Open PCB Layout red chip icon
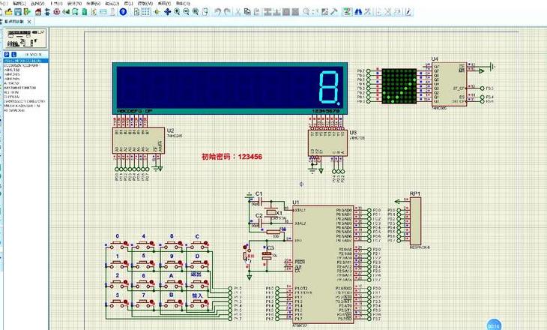The width and height of the screenshot is (547, 330). coord(56,12)
